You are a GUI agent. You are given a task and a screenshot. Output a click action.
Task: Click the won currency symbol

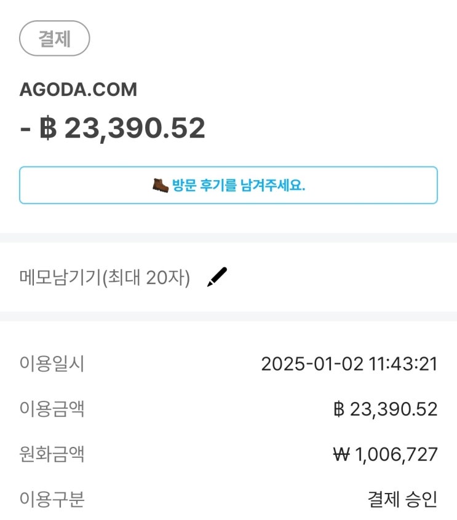[x=341, y=454]
